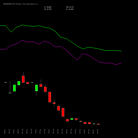Click the green upper band line

pyautogui.click(x=61, y=37)
